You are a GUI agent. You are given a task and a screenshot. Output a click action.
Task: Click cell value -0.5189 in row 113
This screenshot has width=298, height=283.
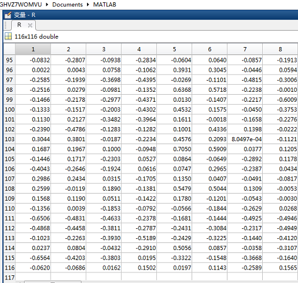click(x=139, y=238)
